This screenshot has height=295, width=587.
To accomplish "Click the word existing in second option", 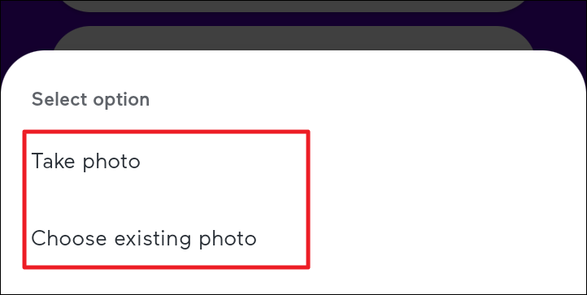I will 153,240.
